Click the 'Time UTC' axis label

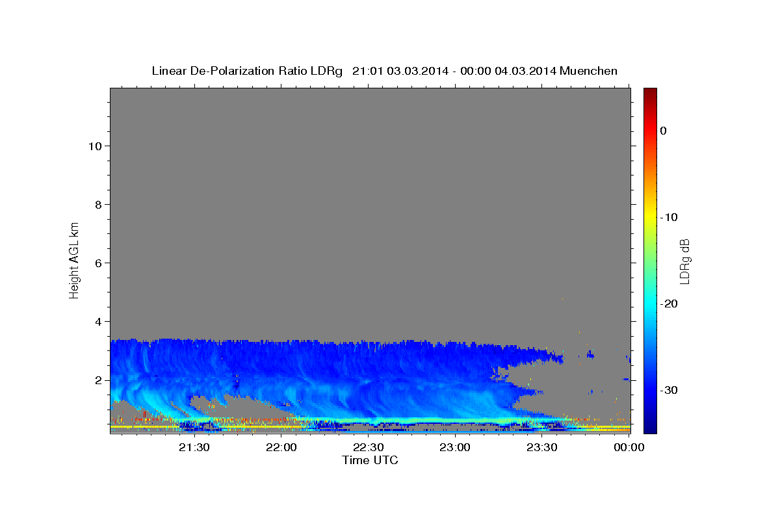point(370,460)
